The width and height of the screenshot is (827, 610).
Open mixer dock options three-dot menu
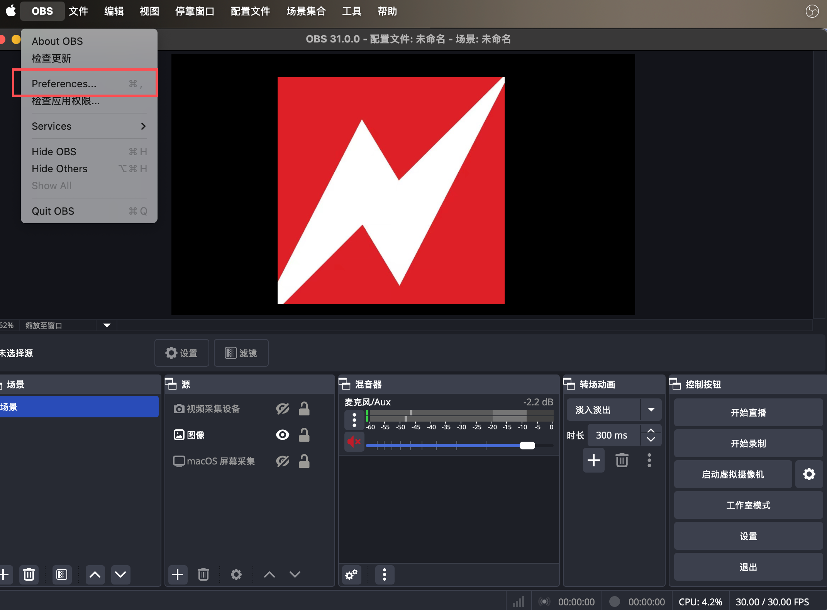[x=385, y=574]
